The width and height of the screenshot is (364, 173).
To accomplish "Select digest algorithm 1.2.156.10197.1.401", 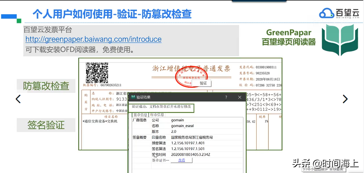I will (188, 143).
